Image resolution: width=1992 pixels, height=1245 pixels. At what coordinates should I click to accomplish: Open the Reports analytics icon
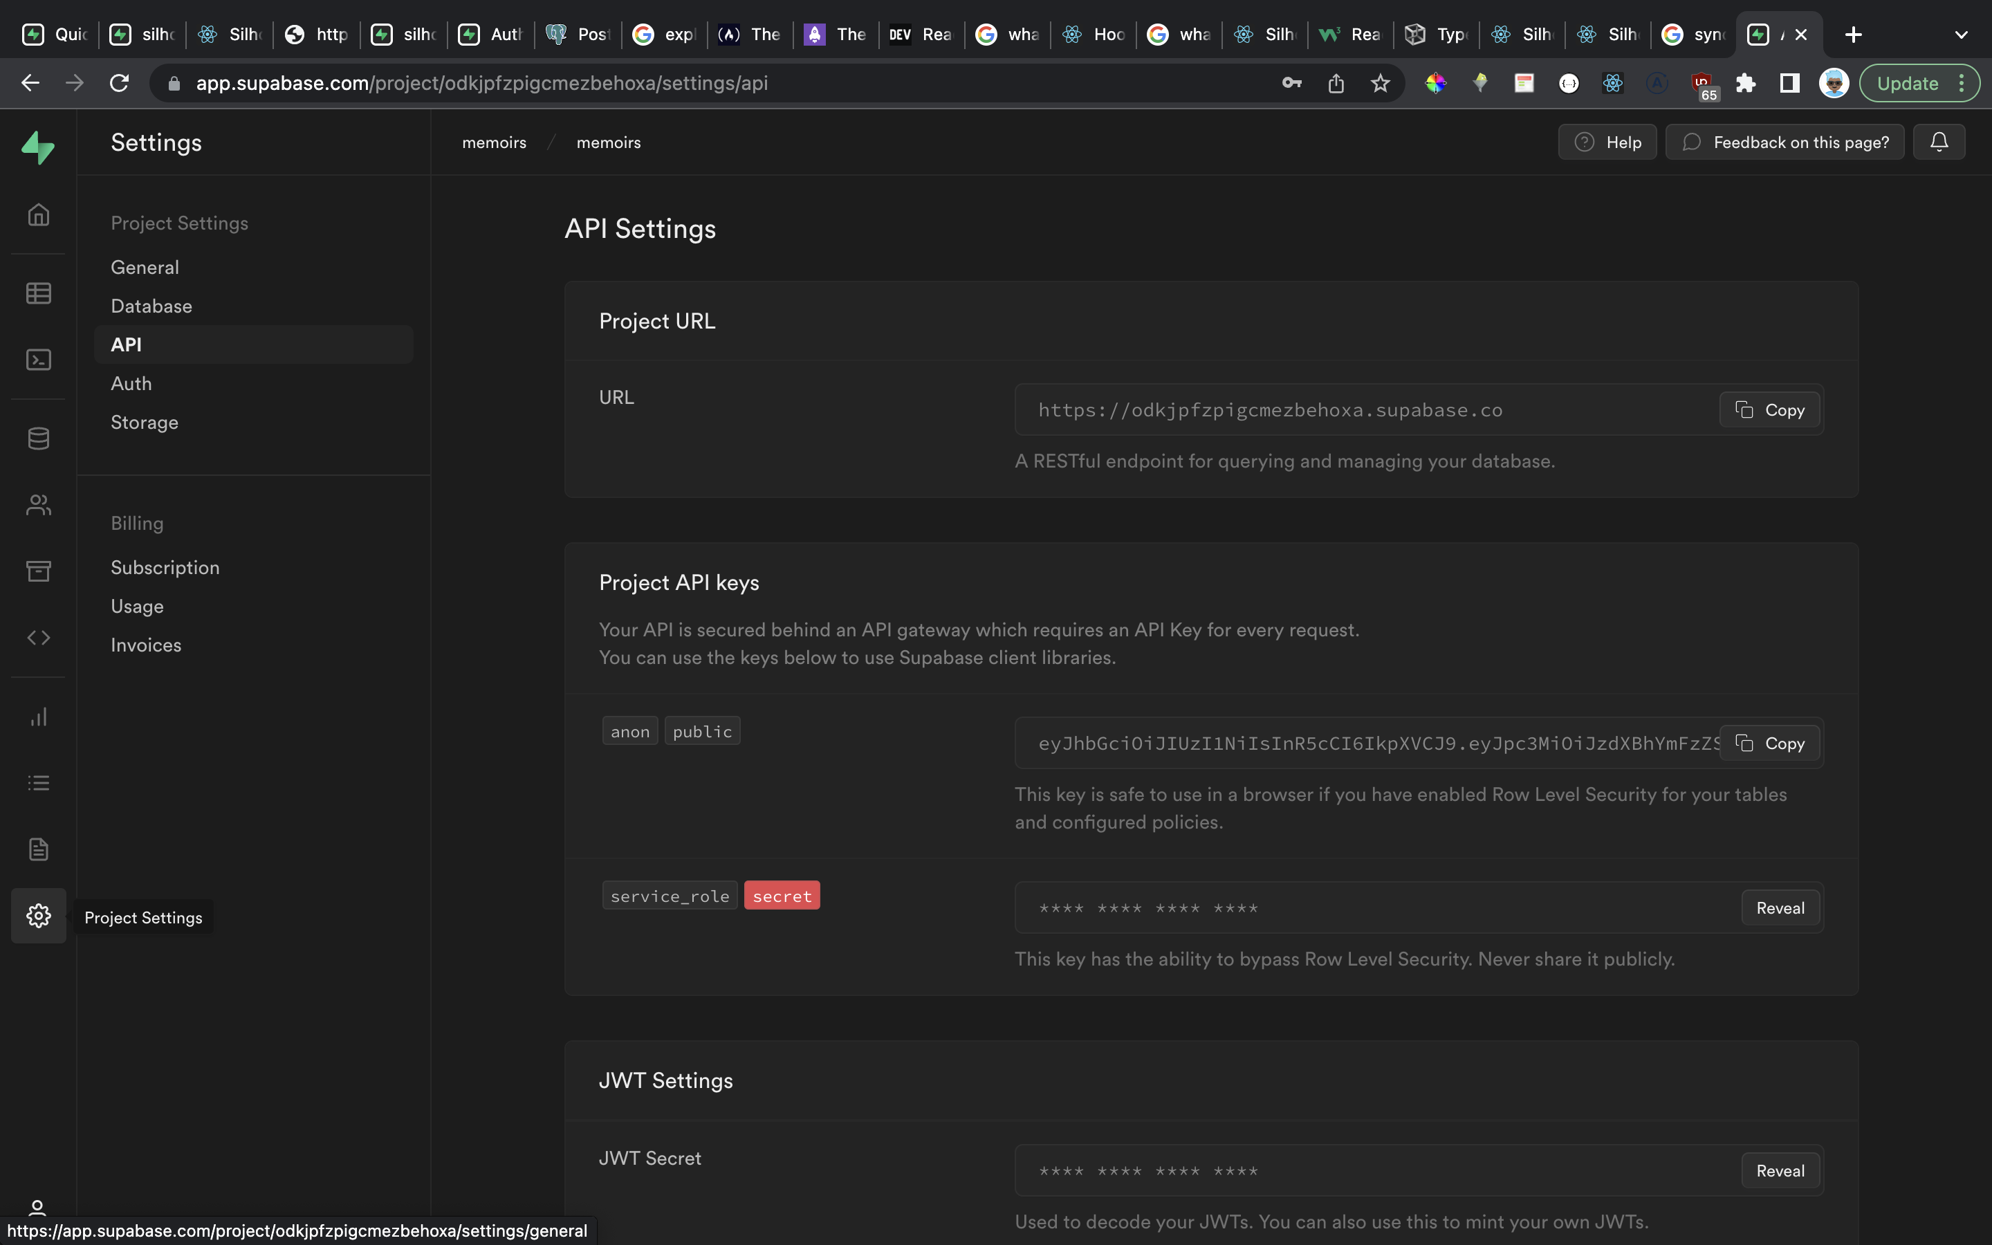[37, 717]
